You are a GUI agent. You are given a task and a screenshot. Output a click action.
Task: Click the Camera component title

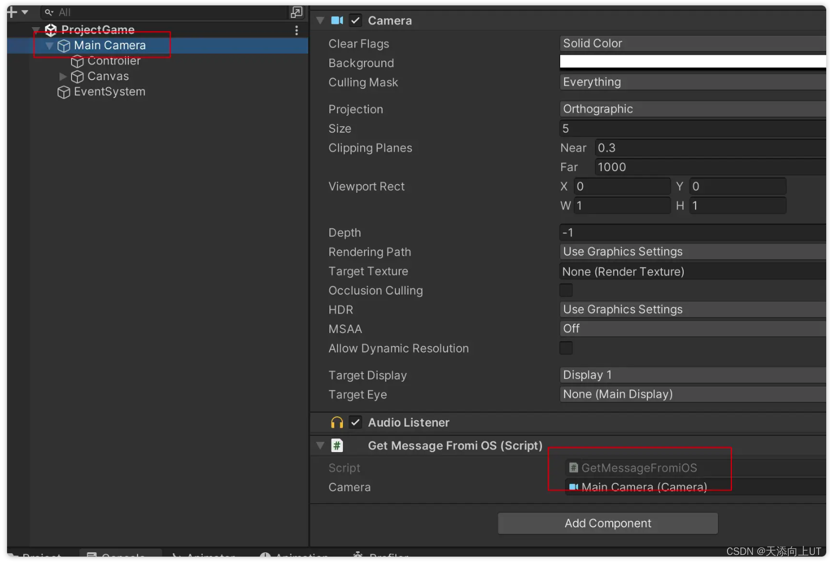point(390,21)
